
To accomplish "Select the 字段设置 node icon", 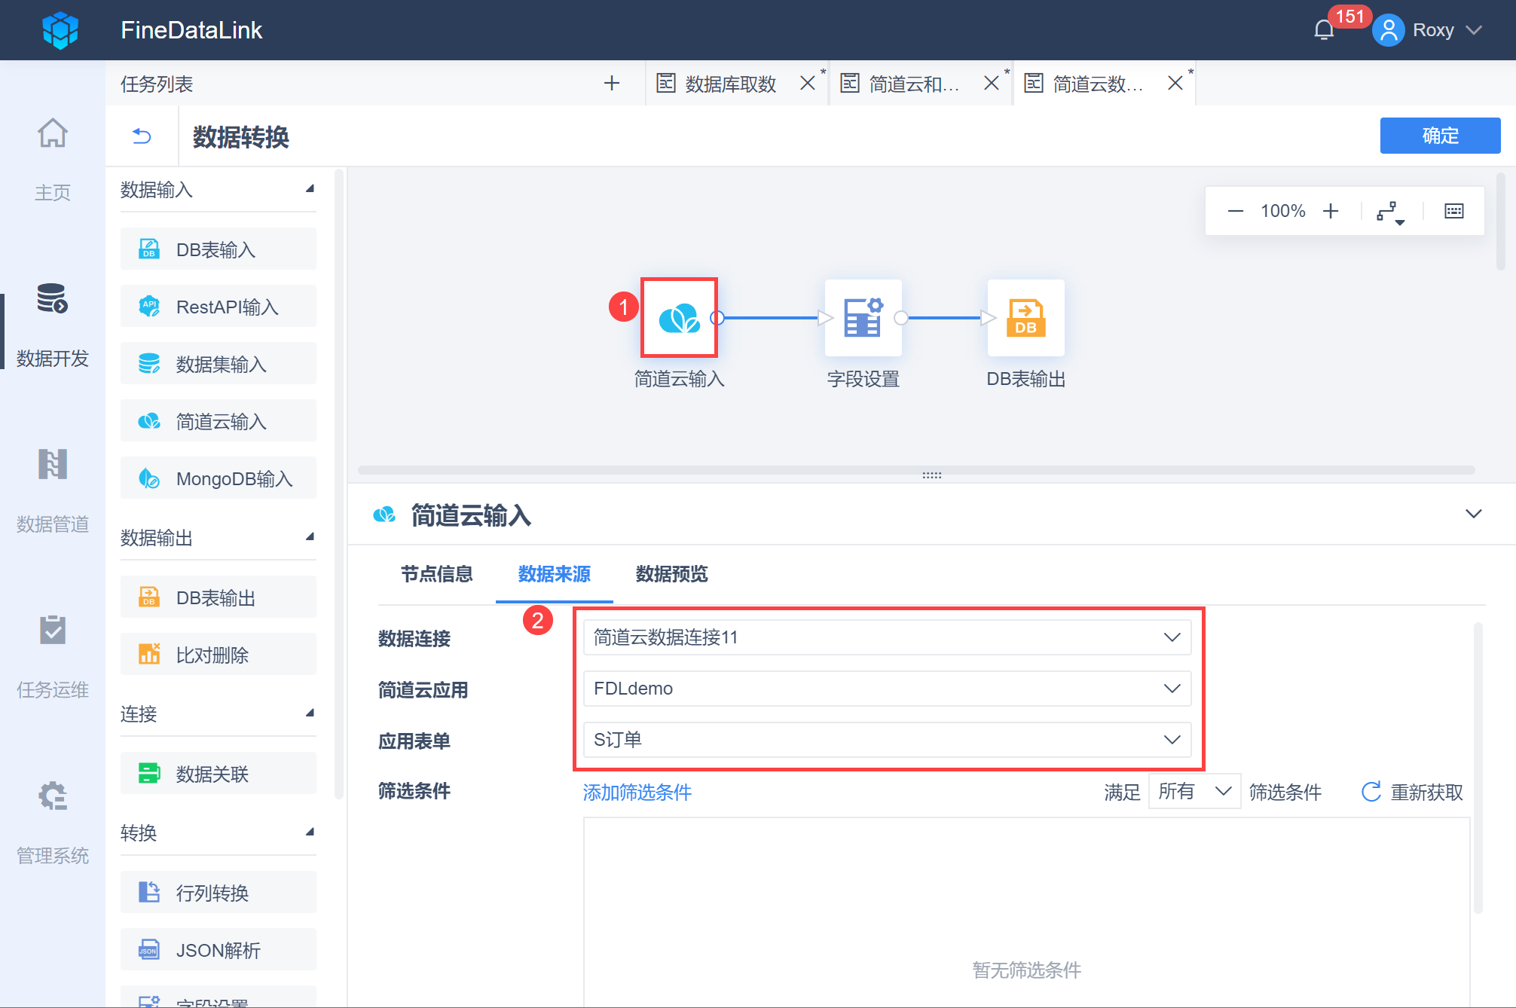I will coord(863,318).
